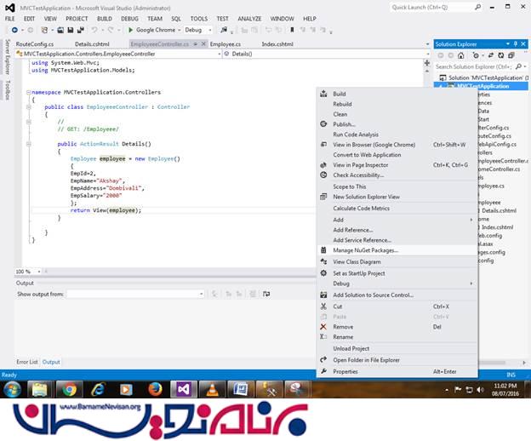
Task: Click the Remove red X icon
Action: 323,326
